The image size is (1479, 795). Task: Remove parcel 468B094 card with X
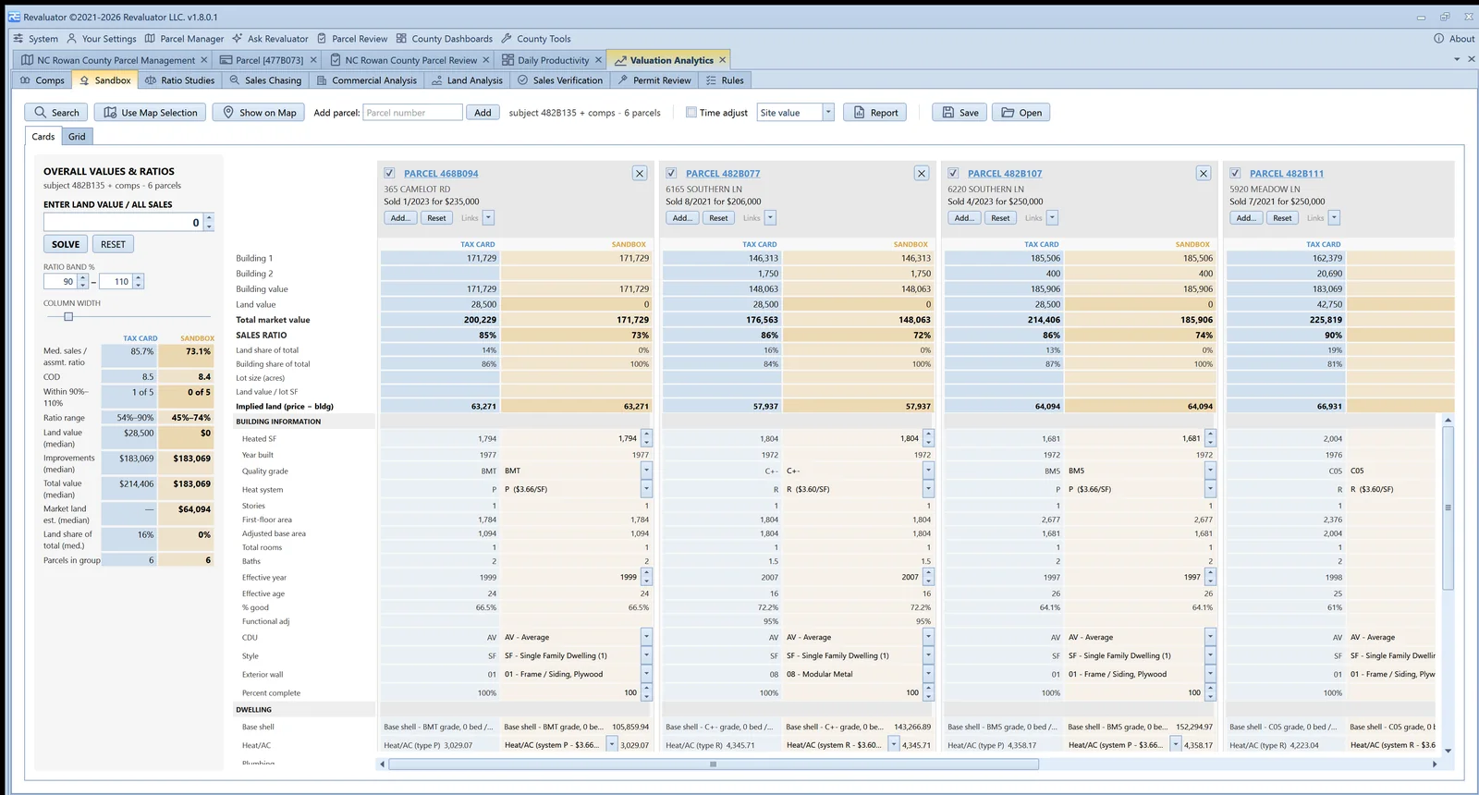[x=640, y=173]
